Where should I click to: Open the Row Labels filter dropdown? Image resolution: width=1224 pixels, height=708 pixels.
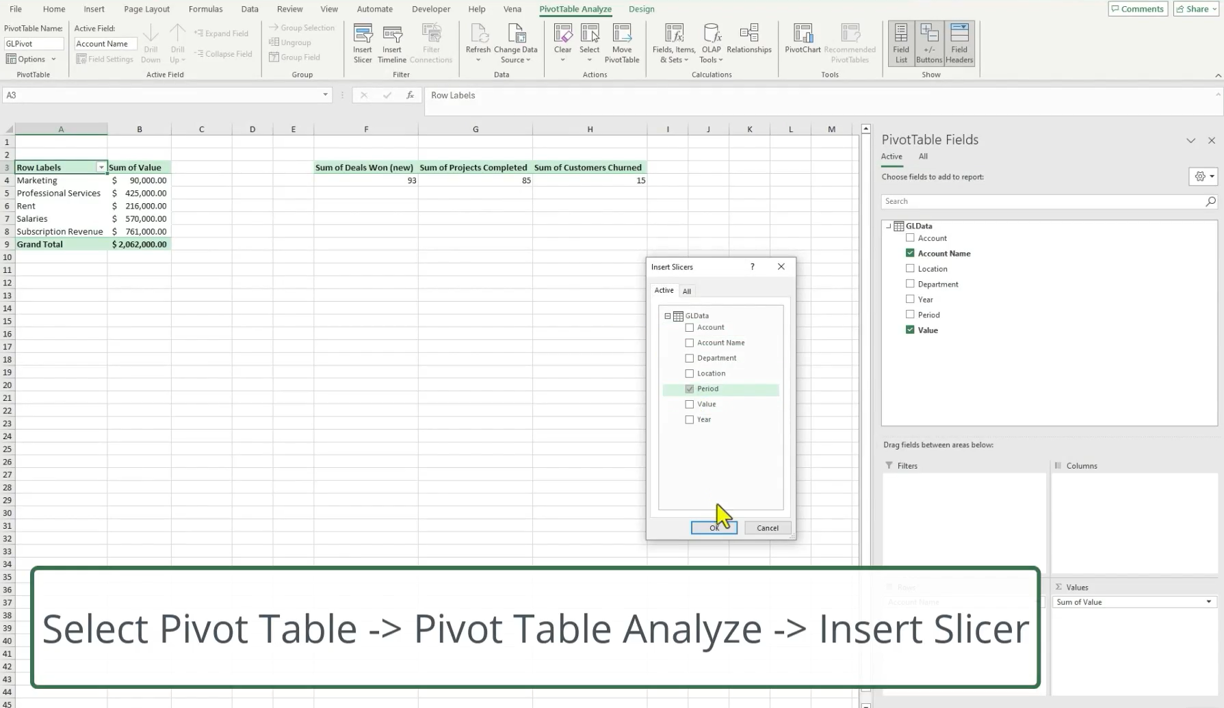[x=101, y=168]
